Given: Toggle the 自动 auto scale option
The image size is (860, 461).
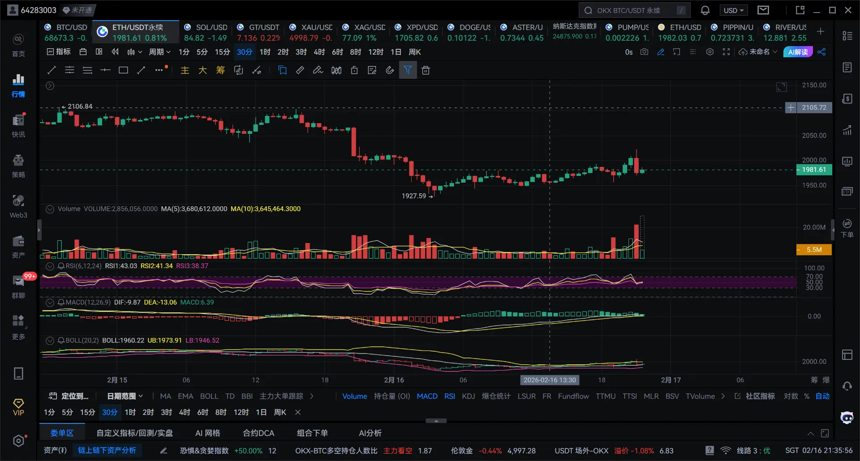Looking at the screenshot, I should (822, 396).
